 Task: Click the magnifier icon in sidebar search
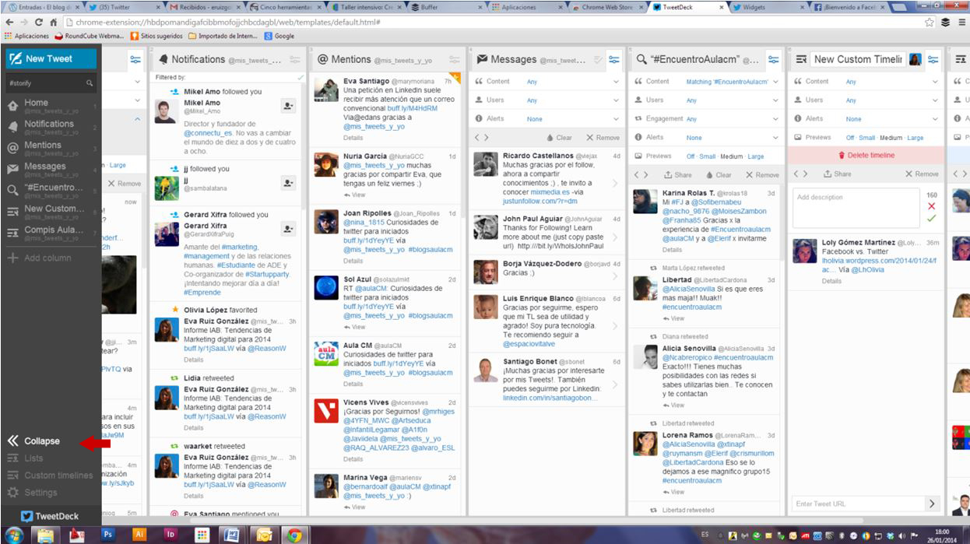click(x=90, y=83)
